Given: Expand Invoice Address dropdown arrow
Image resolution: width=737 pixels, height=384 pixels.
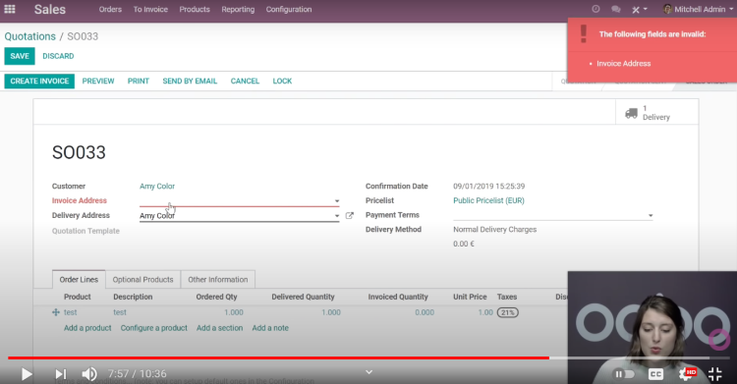Looking at the screenshot, I should [x=336, y=201].
